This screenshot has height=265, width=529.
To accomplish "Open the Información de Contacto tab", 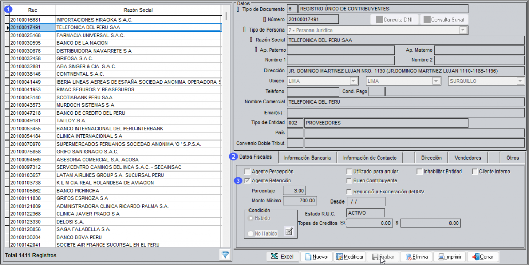I will pos(370,158).
